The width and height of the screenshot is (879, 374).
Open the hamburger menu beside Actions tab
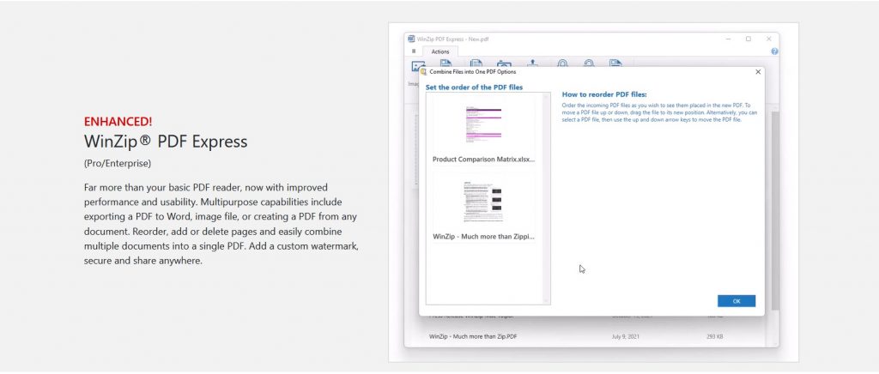[x=414, y=51]
